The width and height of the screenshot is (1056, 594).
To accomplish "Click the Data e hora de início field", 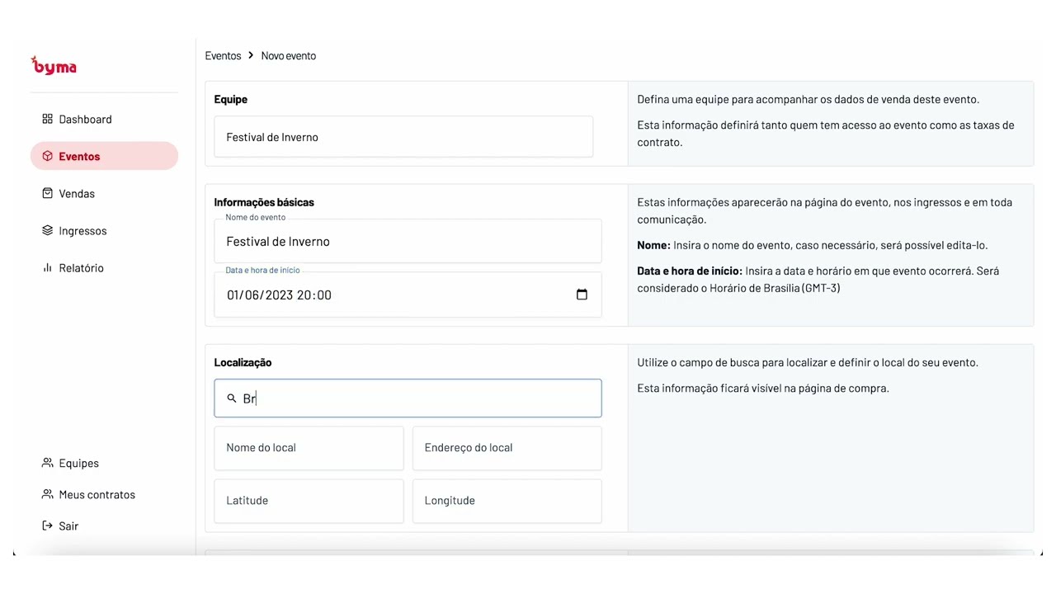I will click(408, 295).
